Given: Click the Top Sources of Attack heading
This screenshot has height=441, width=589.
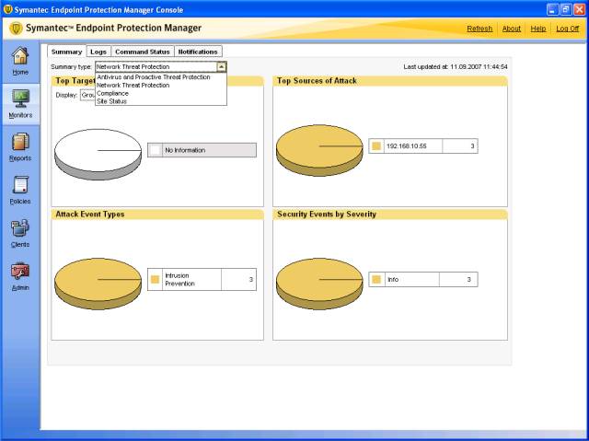Looking at the screenshot, I should pos(317,81).
